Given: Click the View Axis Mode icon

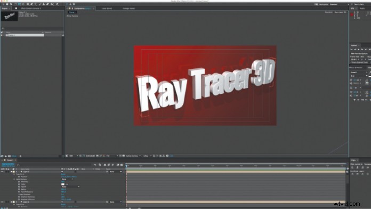Looking at the screenshot, I should tap(74, 4).
